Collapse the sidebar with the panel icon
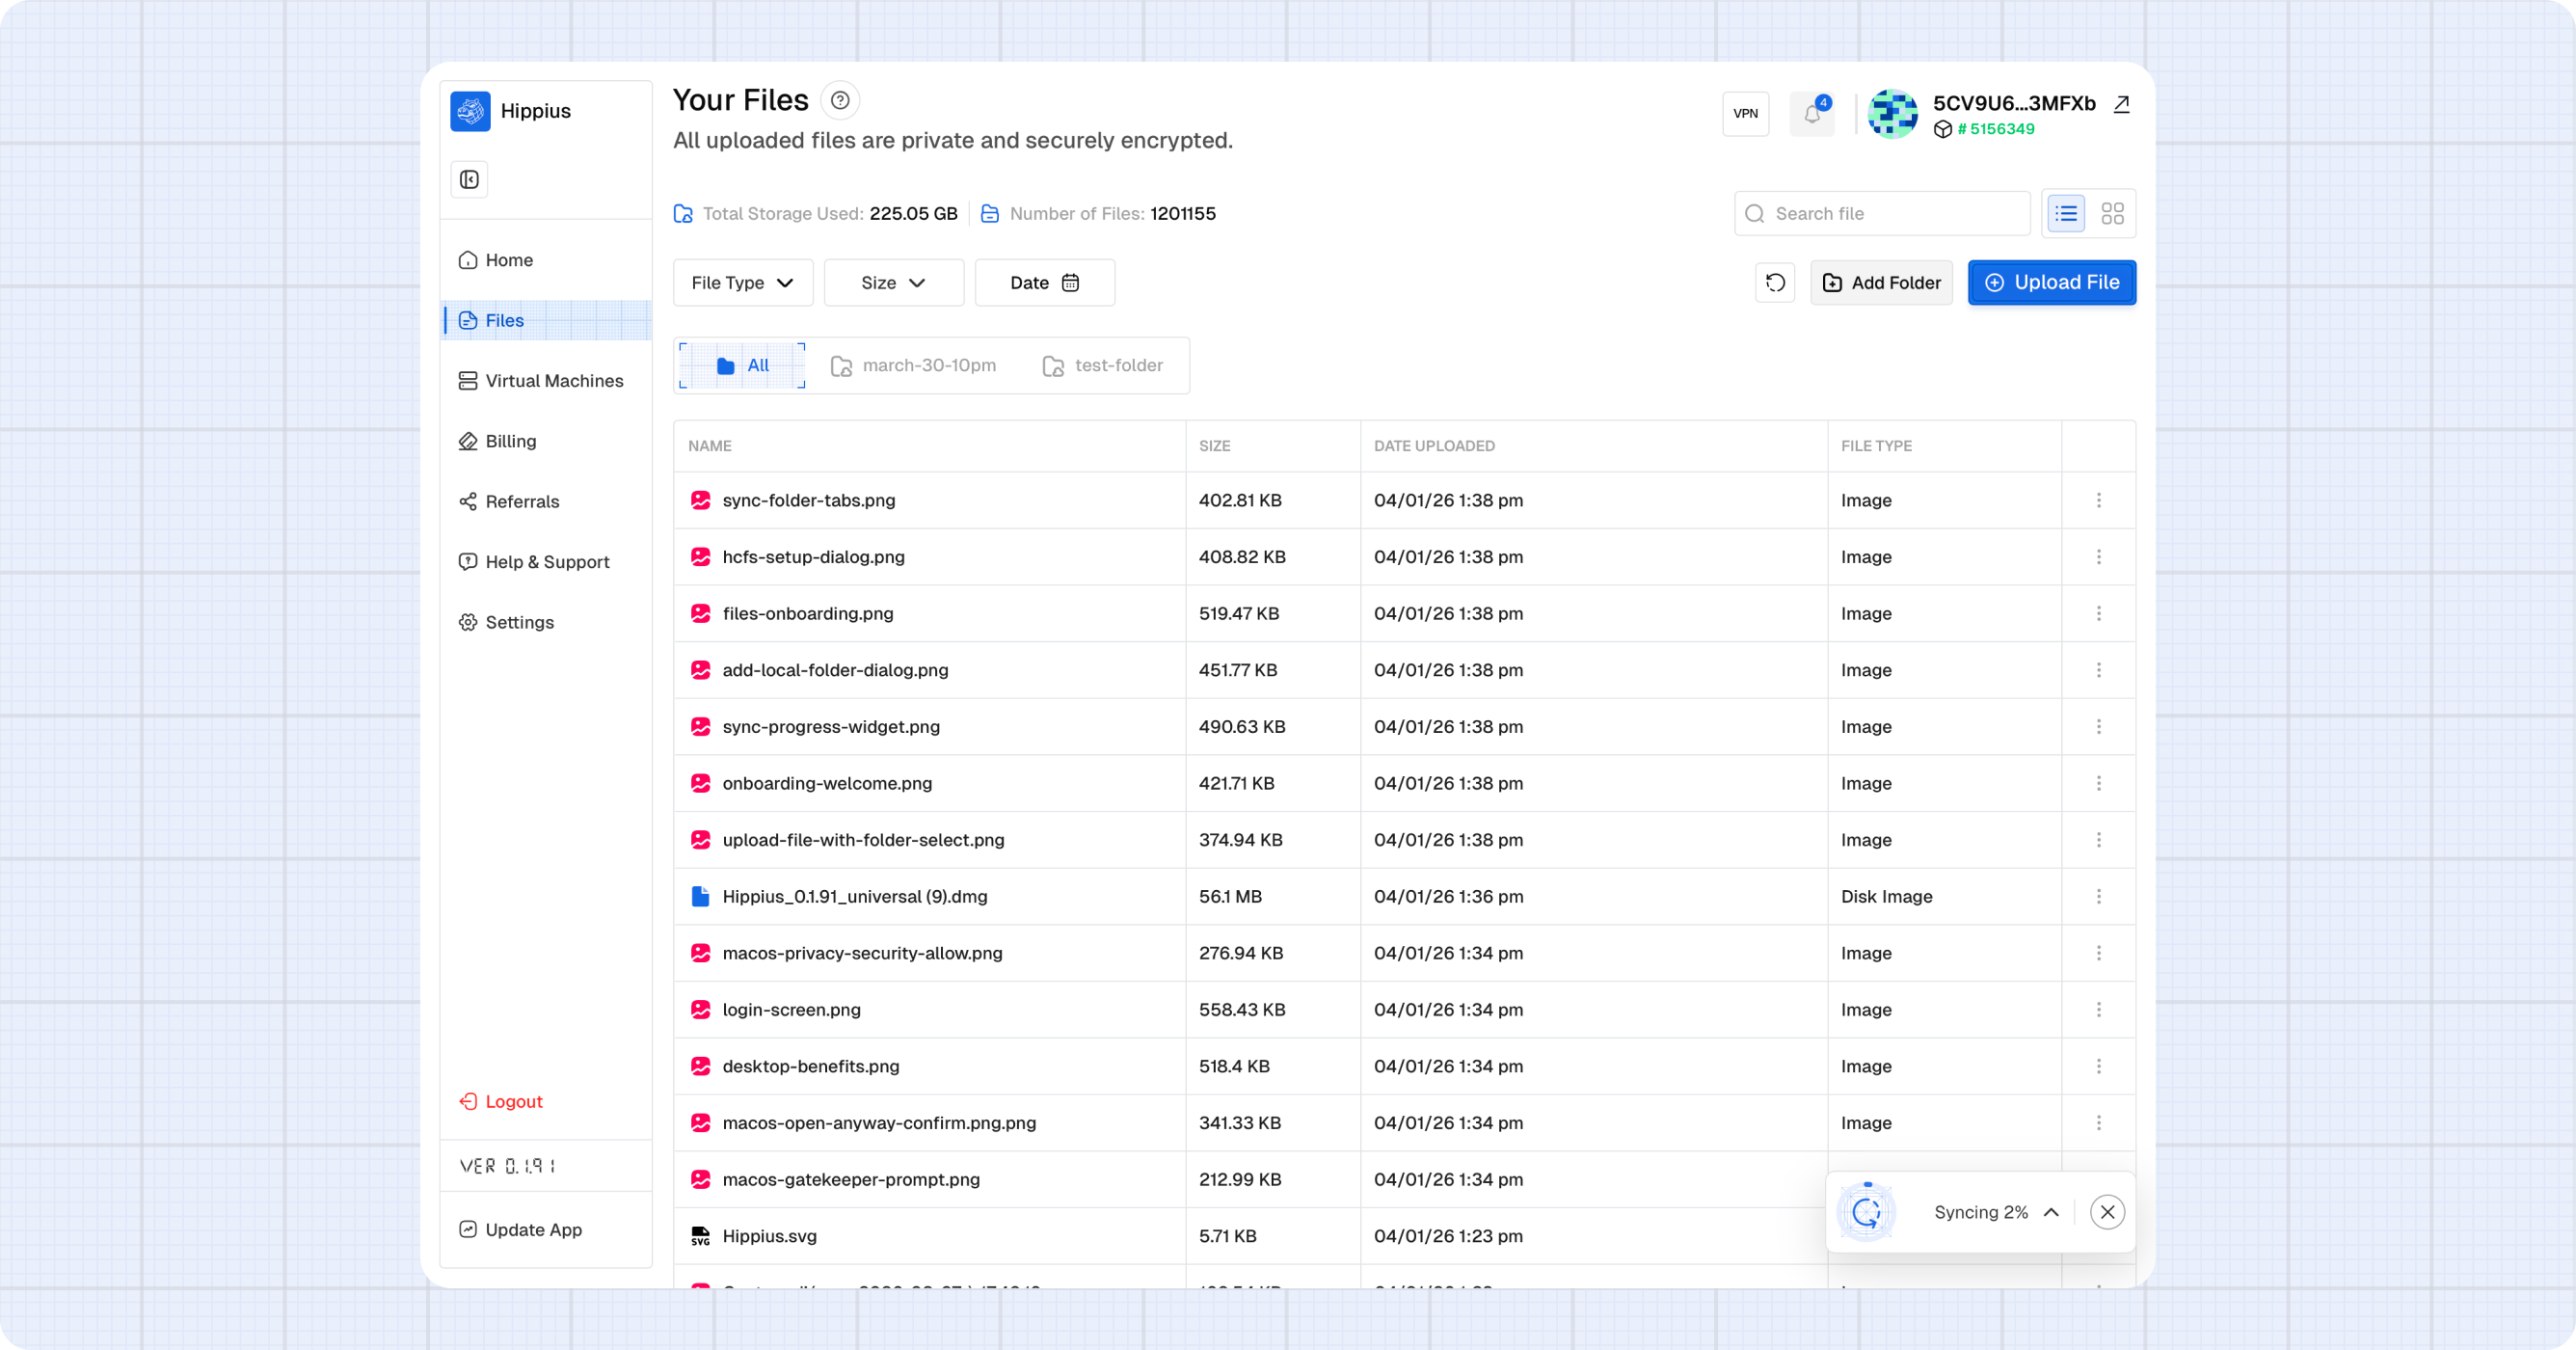2576x1350 pixels. point(469,180)
